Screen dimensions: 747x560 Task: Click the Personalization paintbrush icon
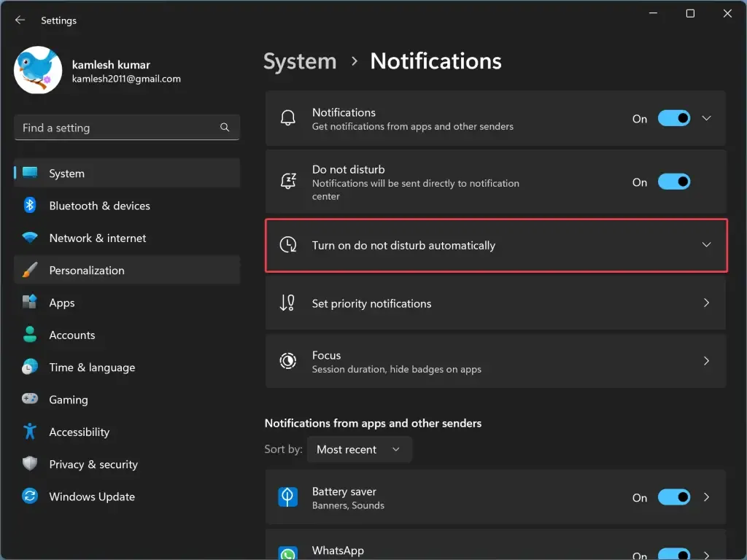[30, 270]
